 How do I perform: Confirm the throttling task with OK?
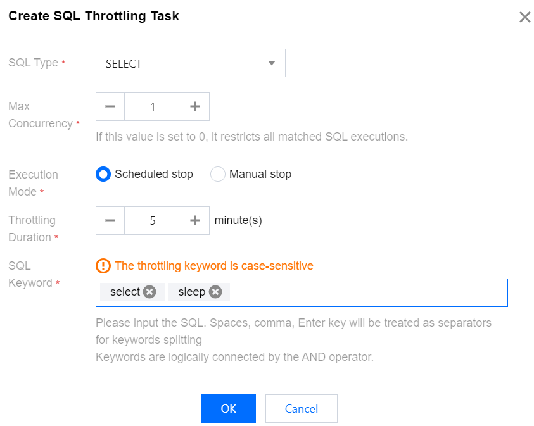point(228,408)
